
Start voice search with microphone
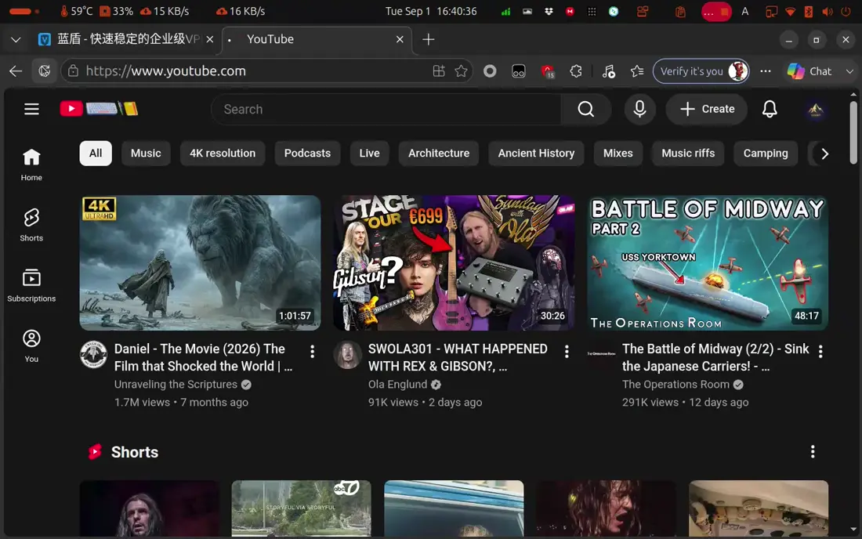click(639, 110)
